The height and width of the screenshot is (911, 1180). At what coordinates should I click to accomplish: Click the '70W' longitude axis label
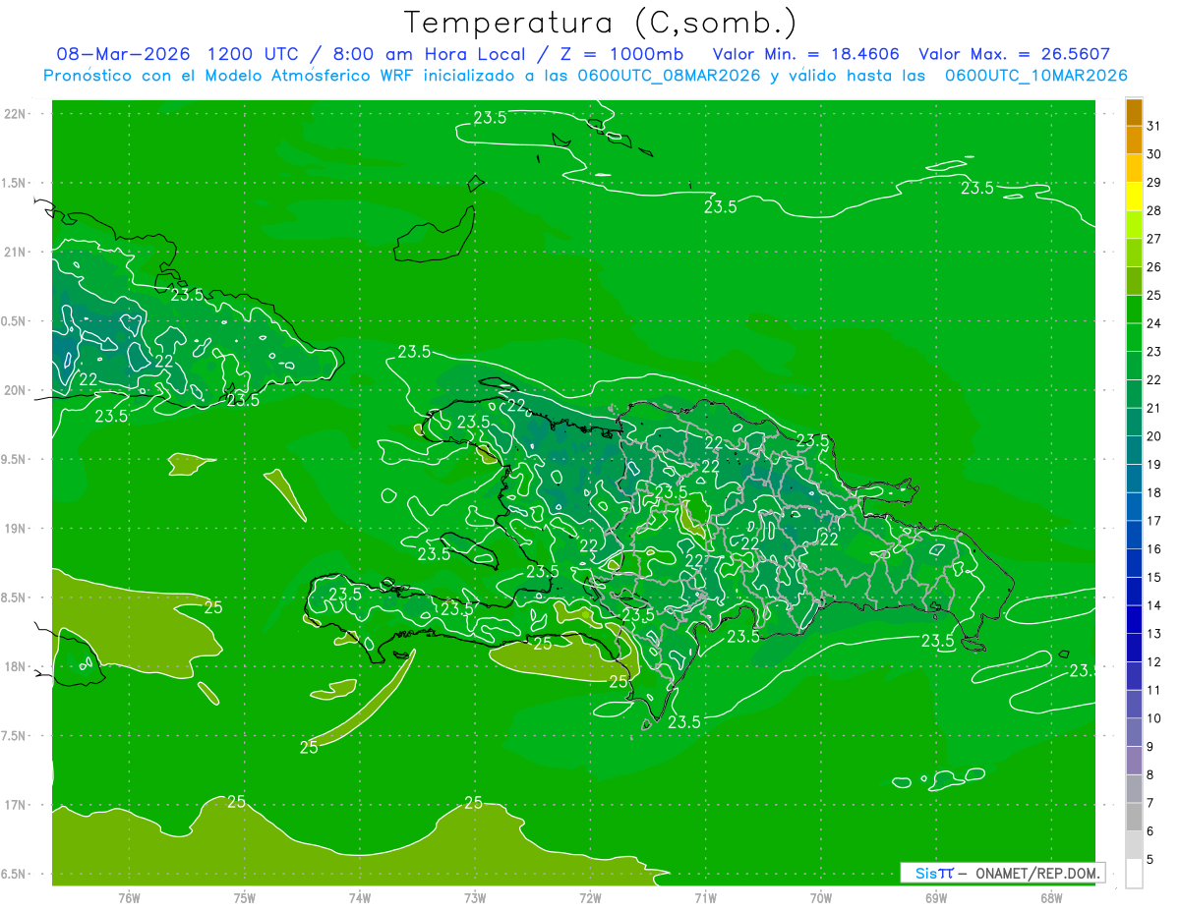(x=820, y=896)
